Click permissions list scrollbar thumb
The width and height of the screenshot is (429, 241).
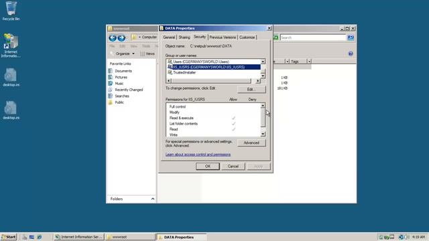[263, 118]
